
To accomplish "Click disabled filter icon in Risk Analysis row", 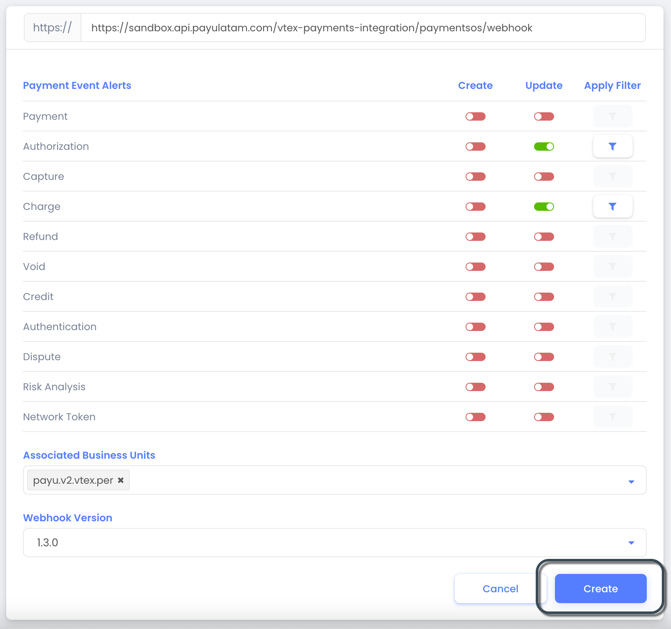I will tap(613, 387).
